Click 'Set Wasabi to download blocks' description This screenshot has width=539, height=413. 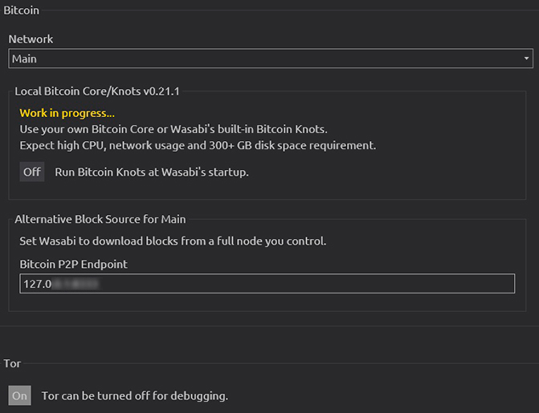click(173, 241)
